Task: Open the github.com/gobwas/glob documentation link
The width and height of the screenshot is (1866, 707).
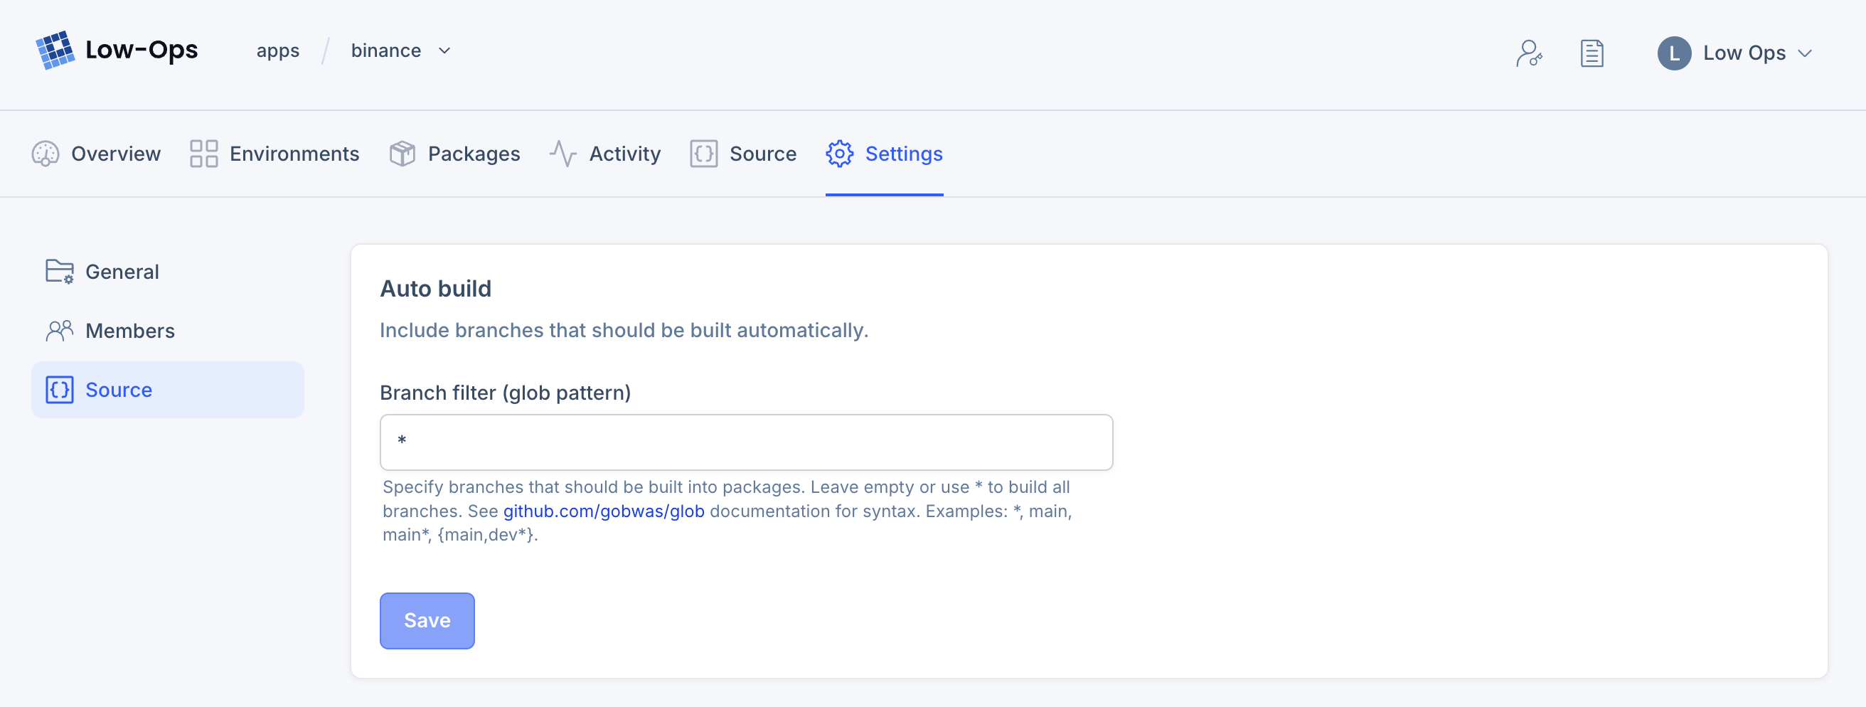Action: point(604,511)
